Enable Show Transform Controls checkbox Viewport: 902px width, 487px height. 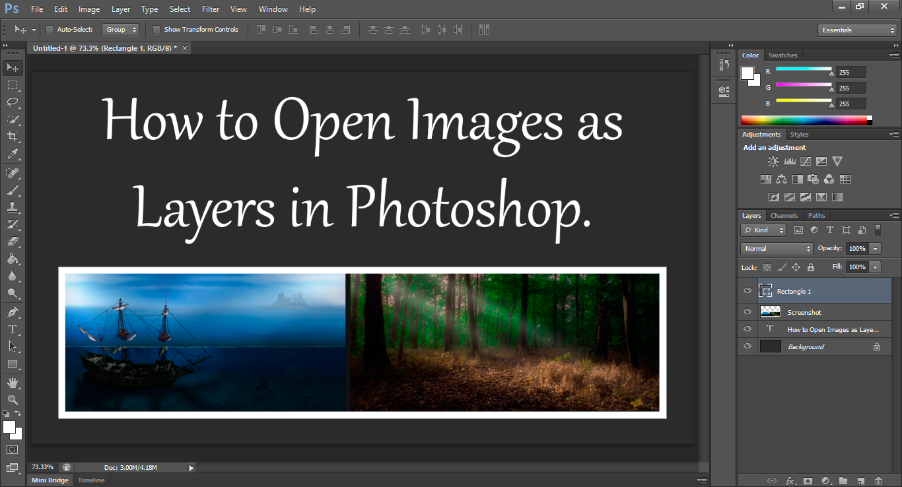click(156, 30)
